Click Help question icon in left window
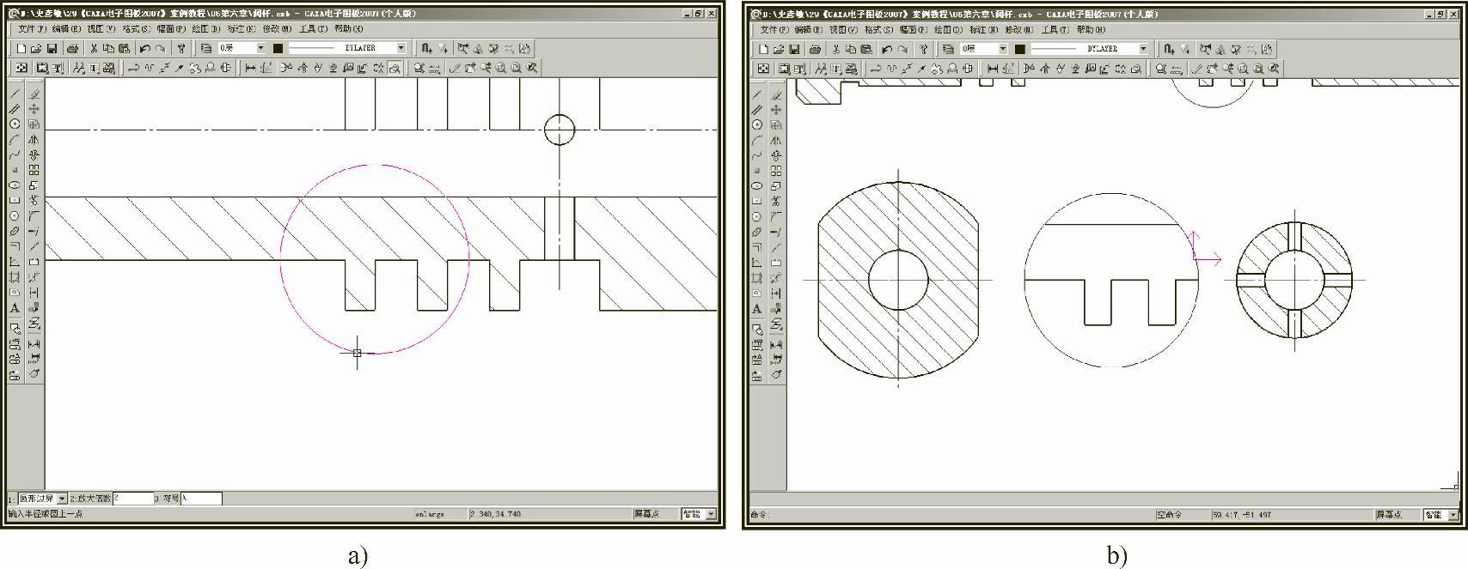The height and width of the screenshot is (569, 1468). point(180,48)
